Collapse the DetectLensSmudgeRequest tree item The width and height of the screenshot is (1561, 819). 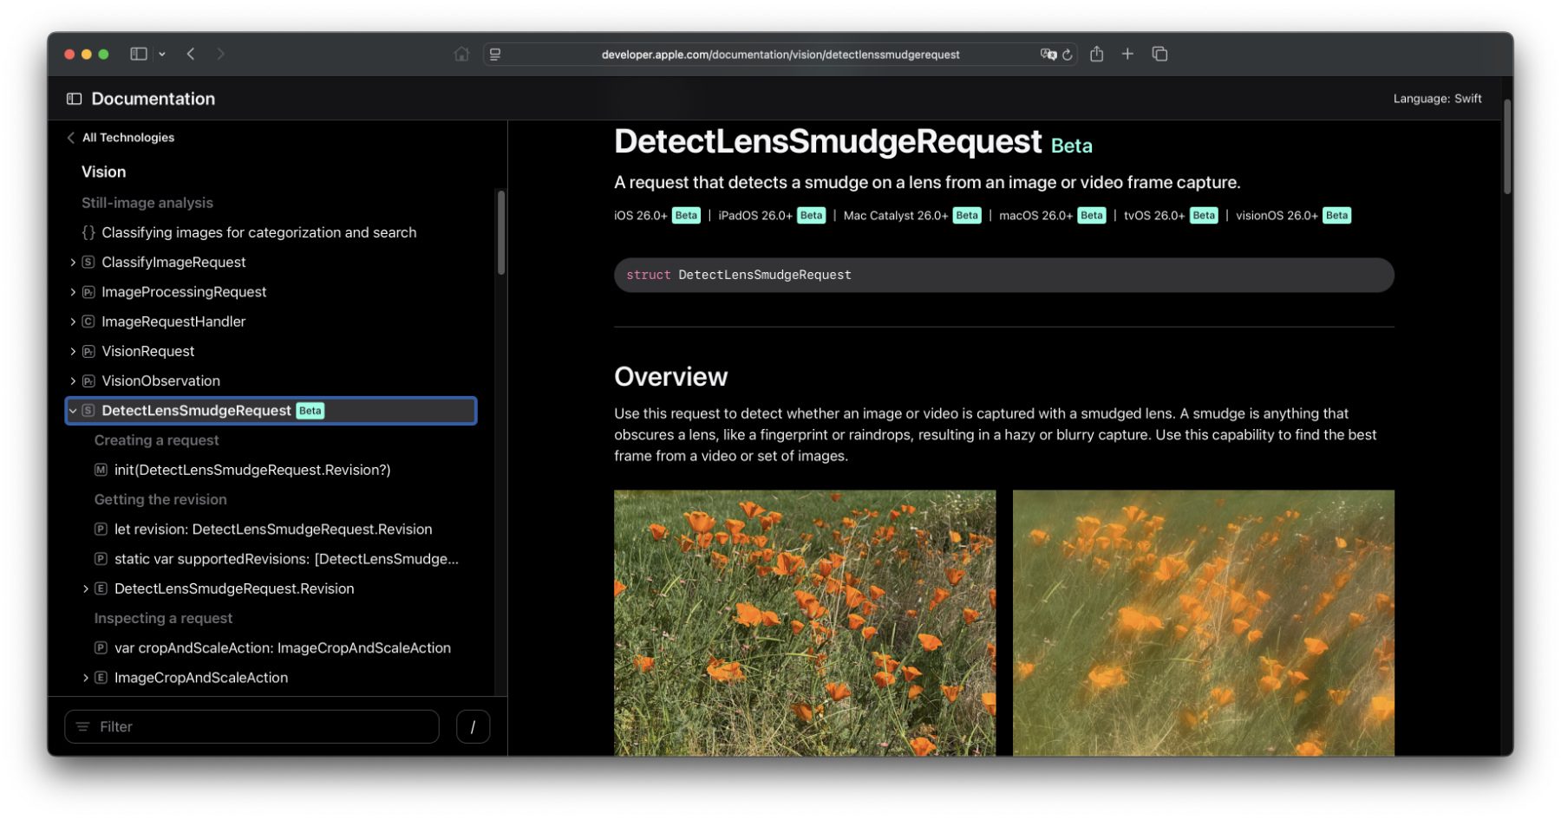(x=73, y=411)
